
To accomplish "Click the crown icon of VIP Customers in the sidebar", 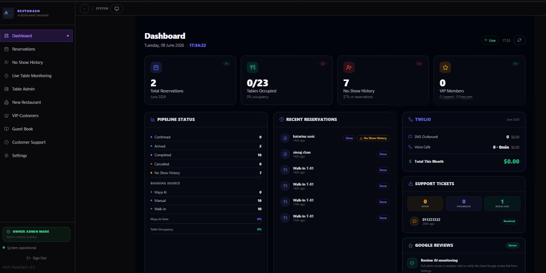I will tap(6, 116).
